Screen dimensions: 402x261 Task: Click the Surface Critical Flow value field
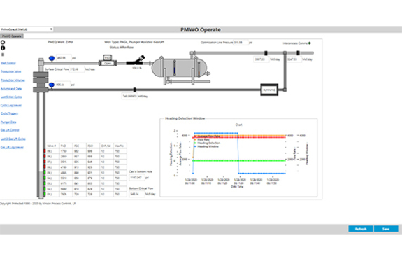77,69
